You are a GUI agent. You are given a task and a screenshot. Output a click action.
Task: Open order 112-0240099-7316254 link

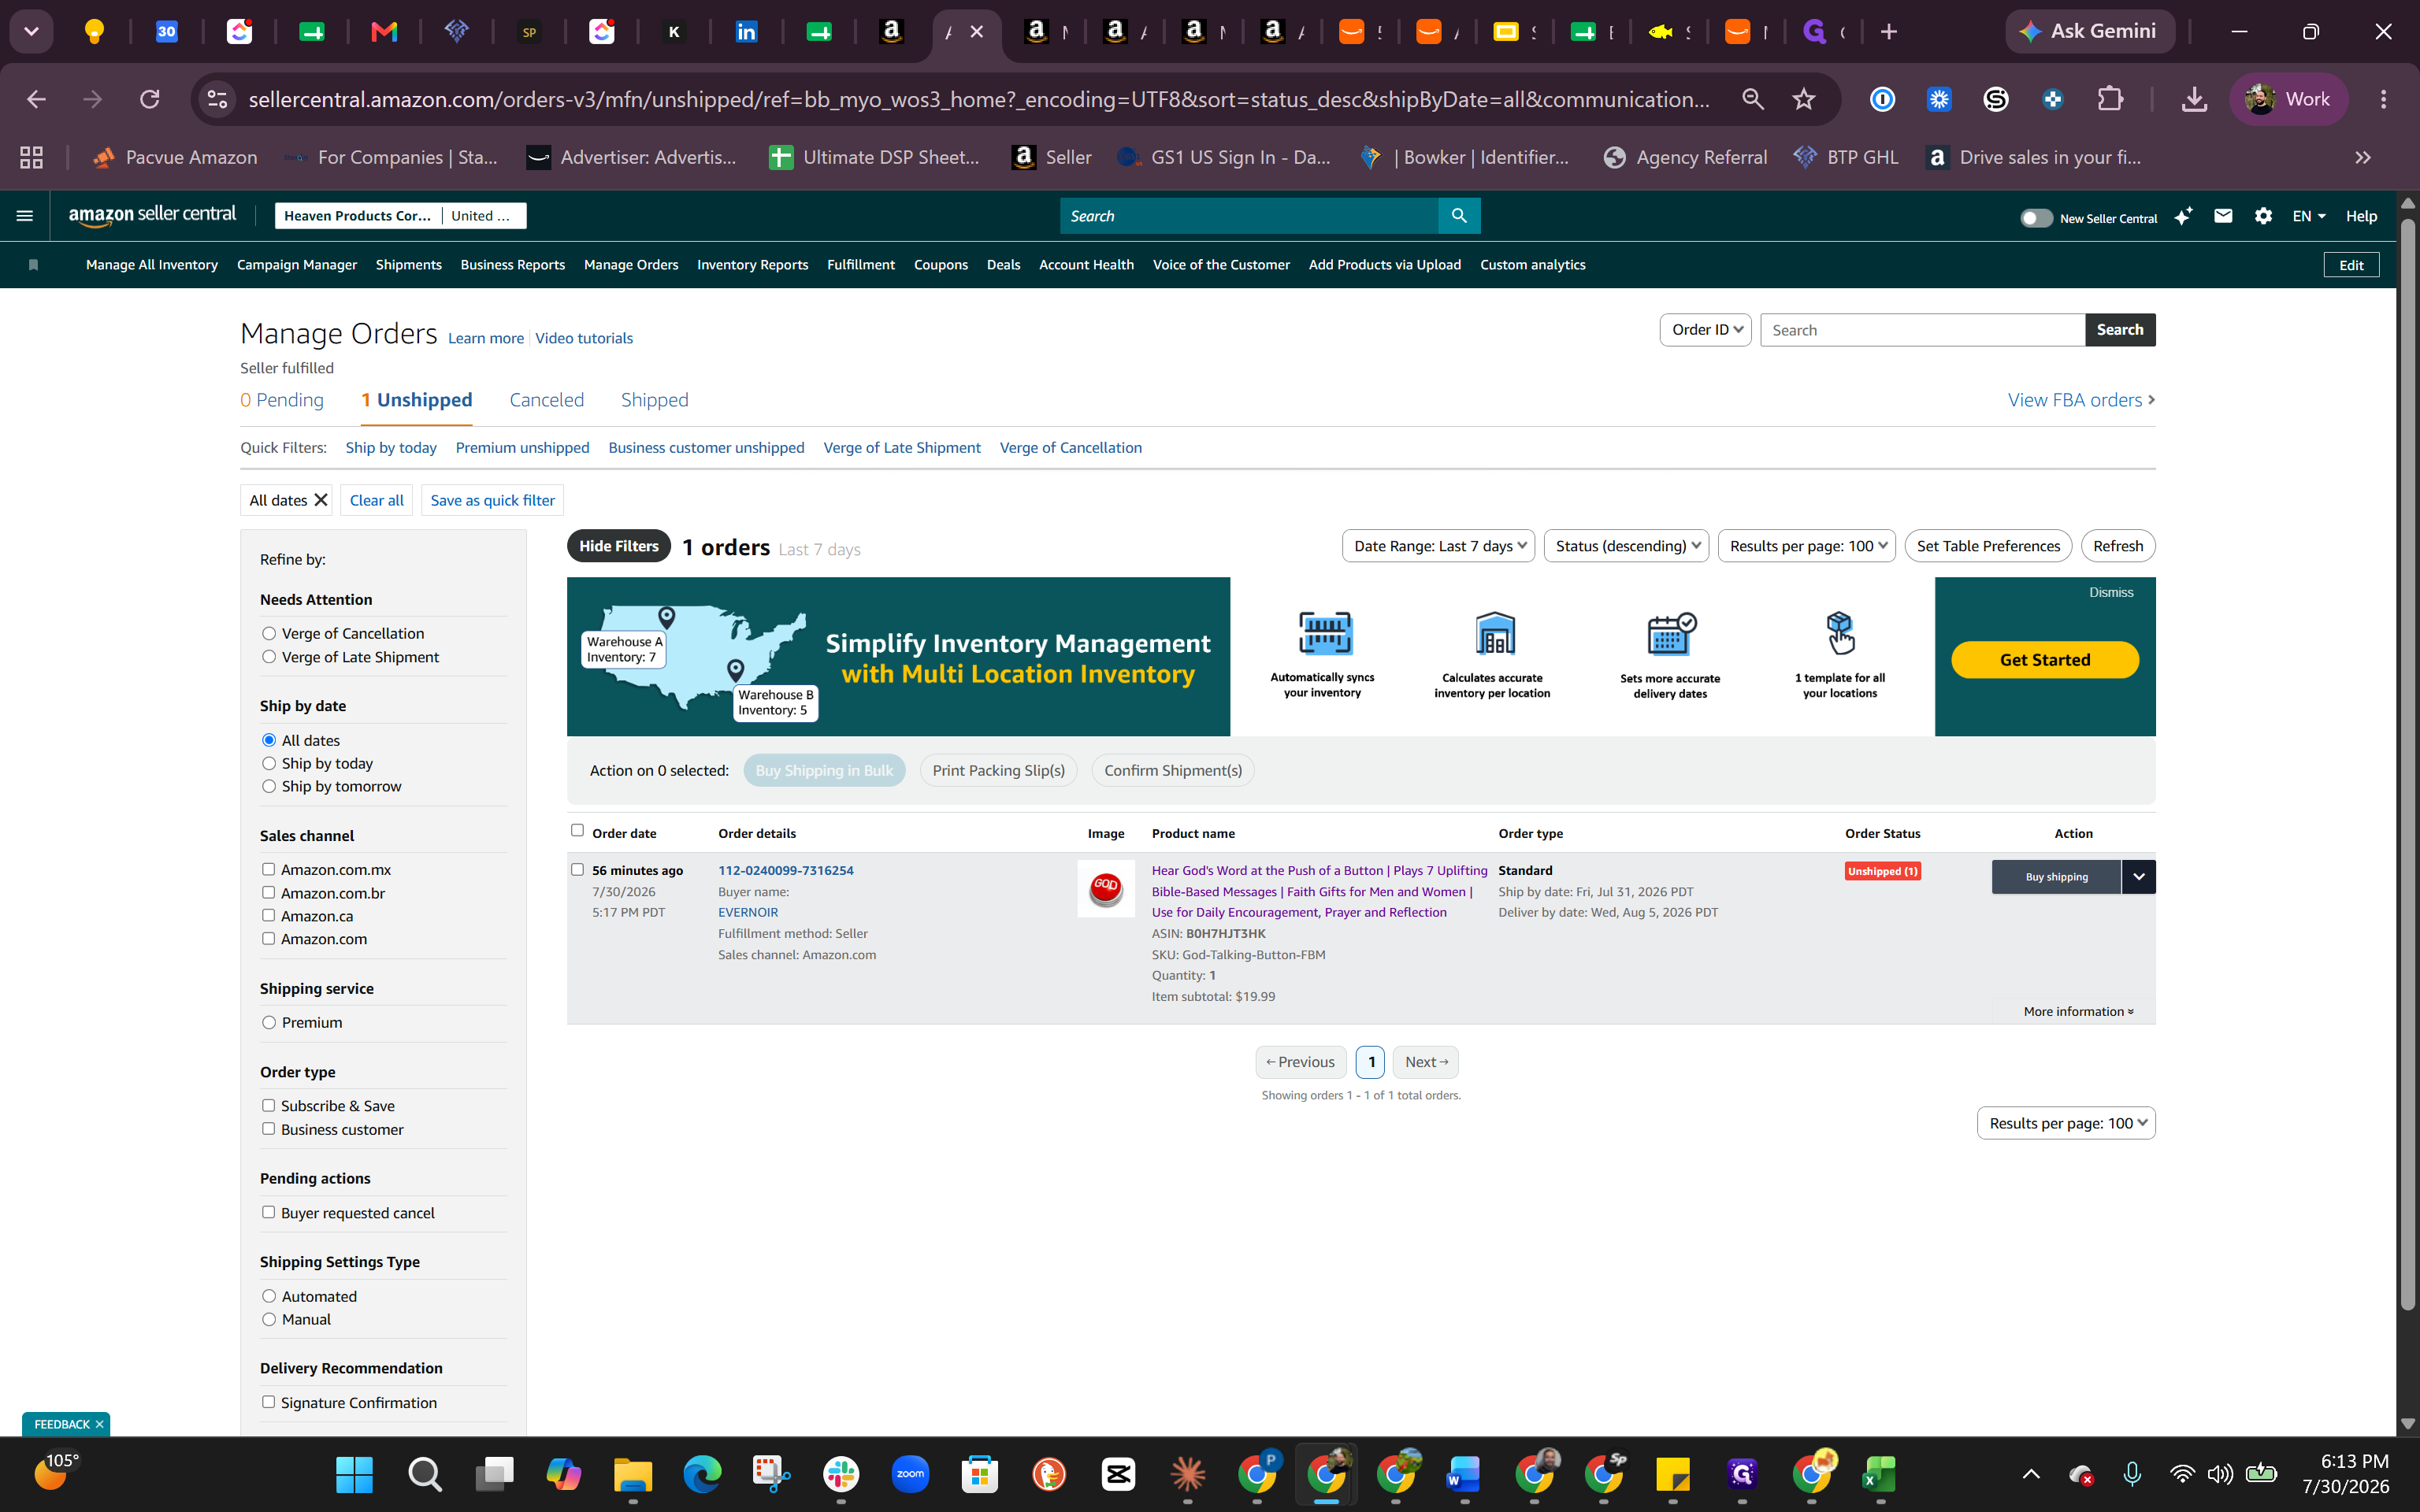[786, 870]
